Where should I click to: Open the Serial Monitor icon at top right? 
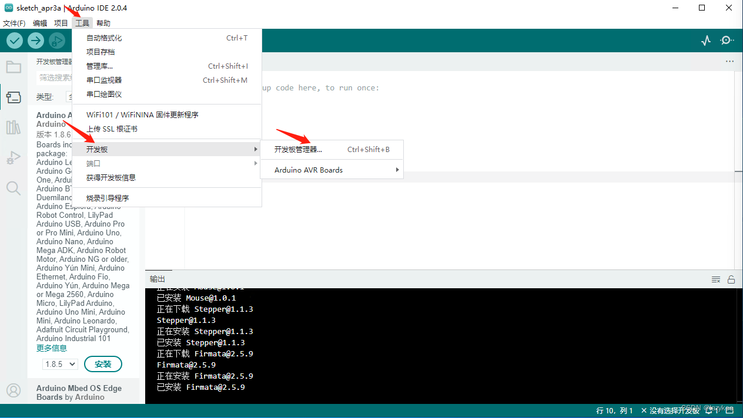(x=727, y=41)
